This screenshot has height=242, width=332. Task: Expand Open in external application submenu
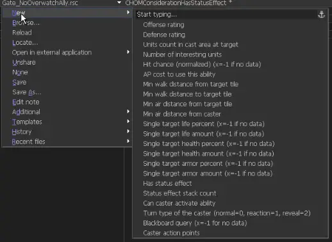click(x=67, y=52)
